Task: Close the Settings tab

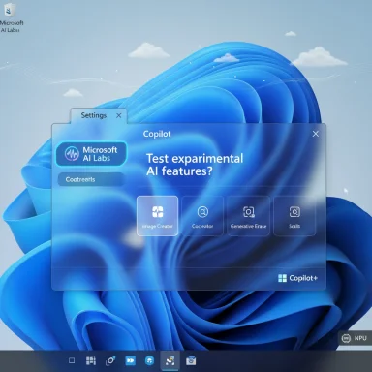Action: coord(119,115)
